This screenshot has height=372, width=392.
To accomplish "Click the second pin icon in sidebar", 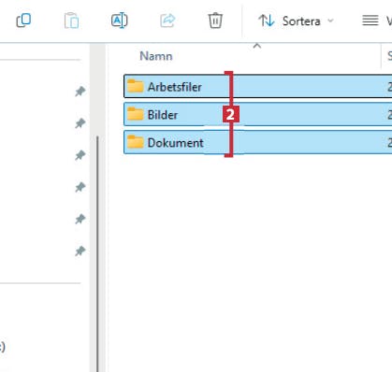I will pyautogui.click(x=80, y=123).
